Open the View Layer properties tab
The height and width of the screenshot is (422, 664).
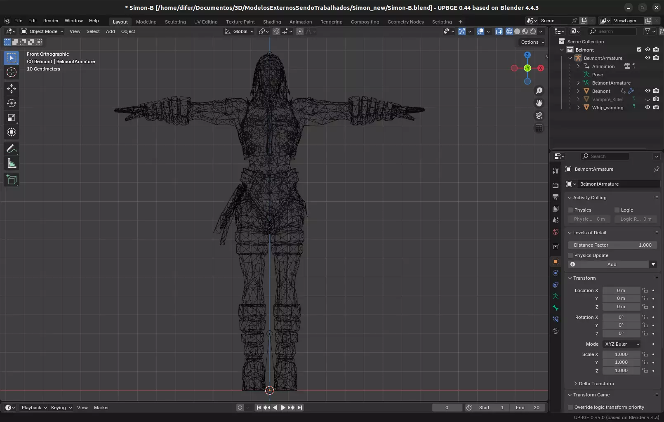click(x=556, y=209)
